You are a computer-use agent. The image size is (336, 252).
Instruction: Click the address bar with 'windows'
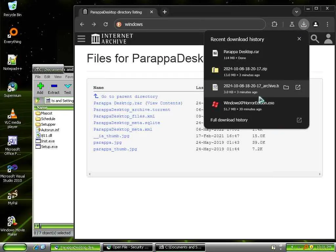click(x=190, y=24)
